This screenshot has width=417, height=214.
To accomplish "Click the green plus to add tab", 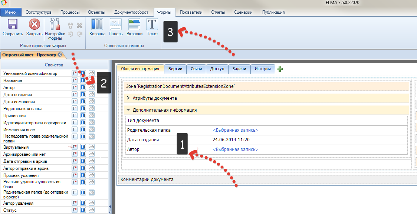I will pyautogui.click(x=280, y=69).
